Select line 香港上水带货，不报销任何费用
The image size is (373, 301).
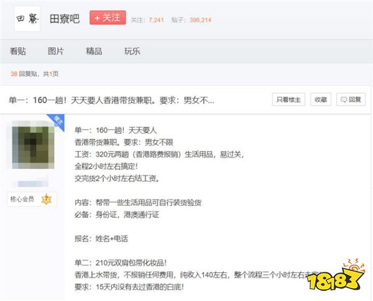tap(199, 275)
